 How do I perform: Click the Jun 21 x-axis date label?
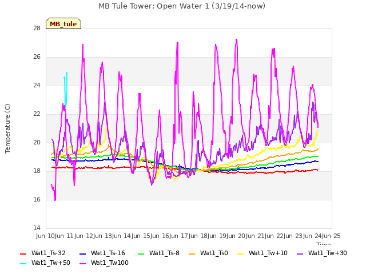click(256, 236)
